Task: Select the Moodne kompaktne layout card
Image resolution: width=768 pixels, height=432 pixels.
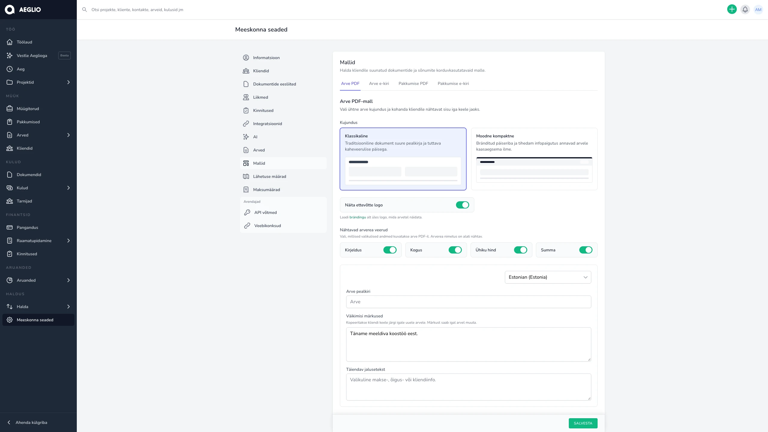Action: [534, 159]
